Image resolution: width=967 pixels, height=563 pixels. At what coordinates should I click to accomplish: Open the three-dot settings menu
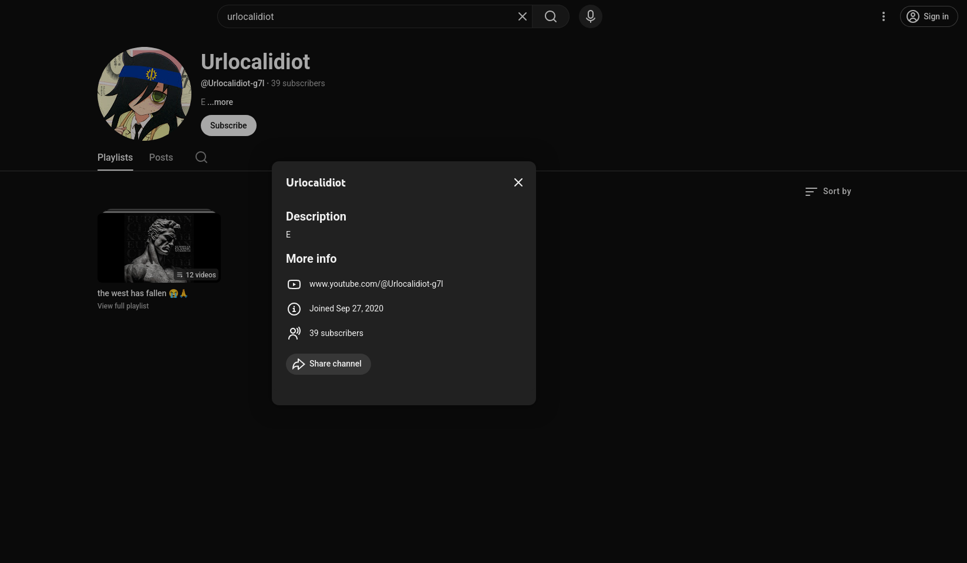click(883, 16)
